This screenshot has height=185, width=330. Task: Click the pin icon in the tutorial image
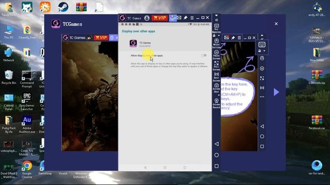tap(233, 38)
